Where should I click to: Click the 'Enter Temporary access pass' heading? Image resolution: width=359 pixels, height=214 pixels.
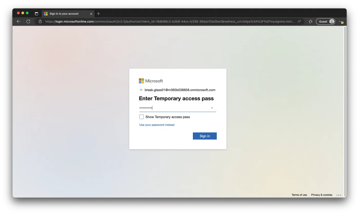(176, 99)
